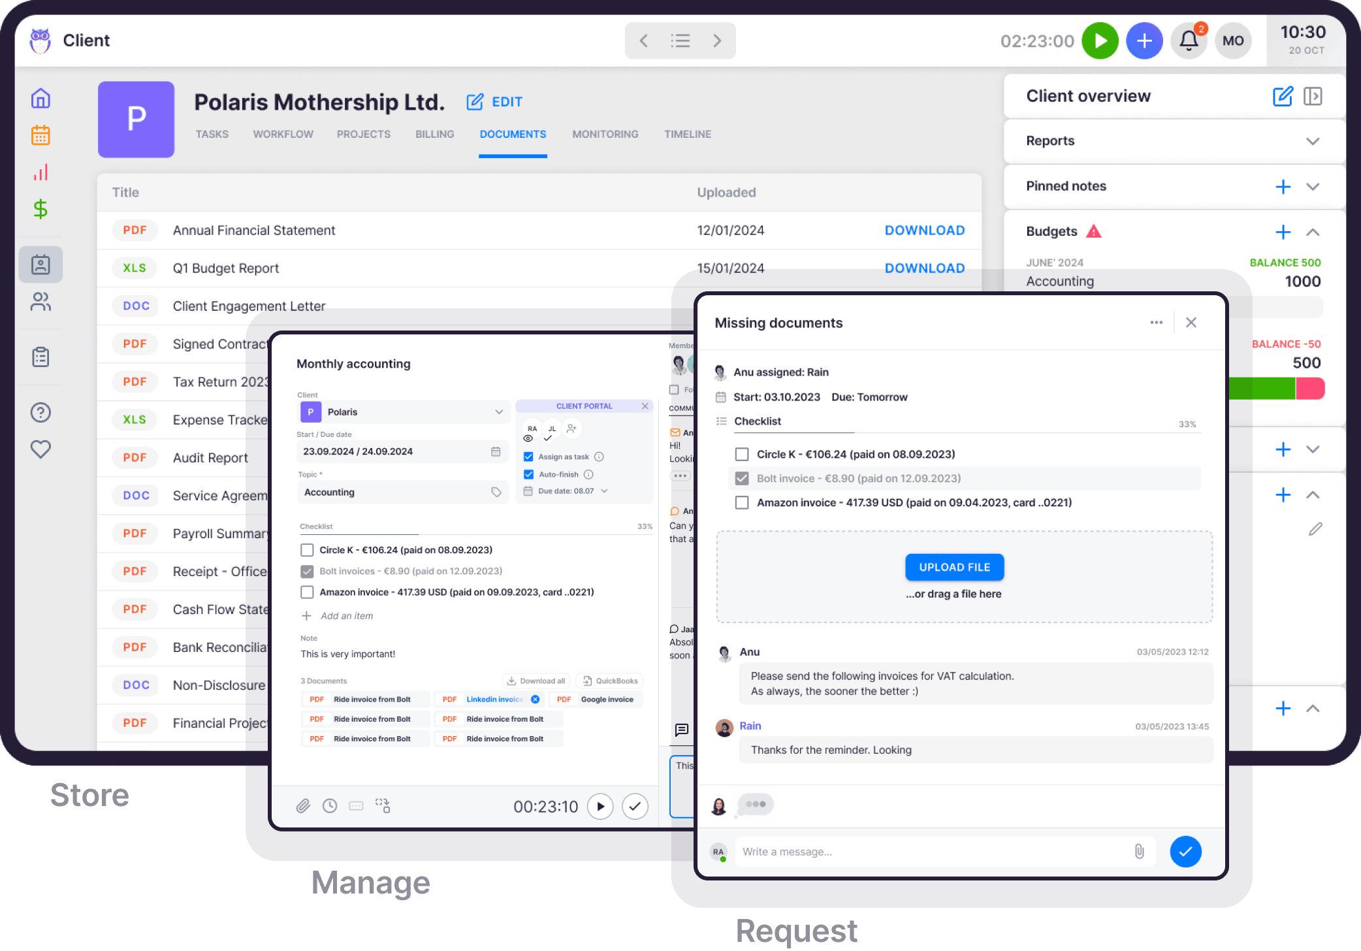The width and height of the screenshot is (1361, 951).
Task: Switch to the TIMELINE tab
Action: pyautogui.click(x=688, y=134)
